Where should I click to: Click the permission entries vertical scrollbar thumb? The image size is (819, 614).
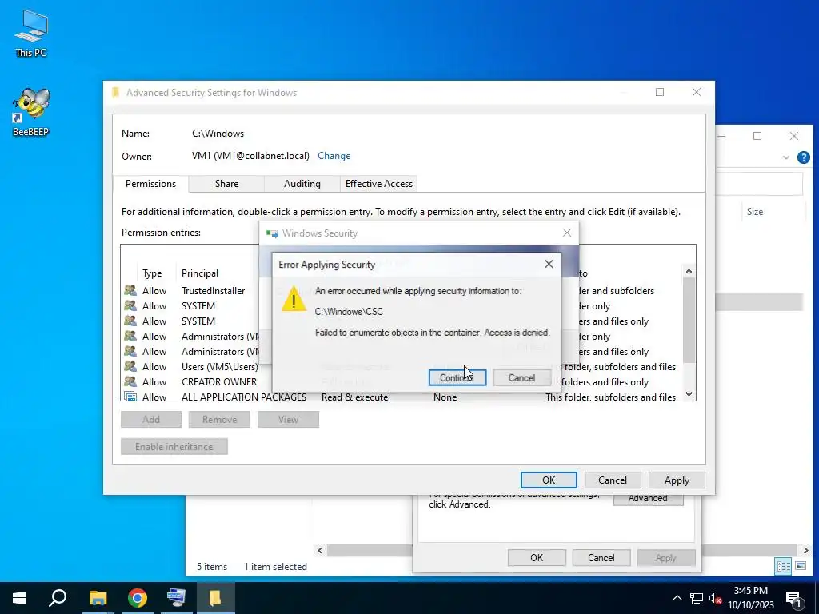coord(689,320)
